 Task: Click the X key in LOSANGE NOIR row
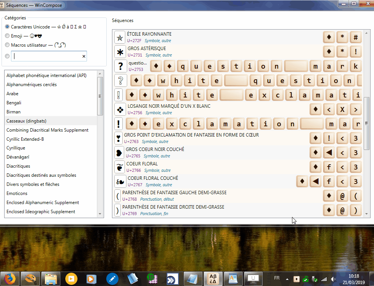pos(342,109)
